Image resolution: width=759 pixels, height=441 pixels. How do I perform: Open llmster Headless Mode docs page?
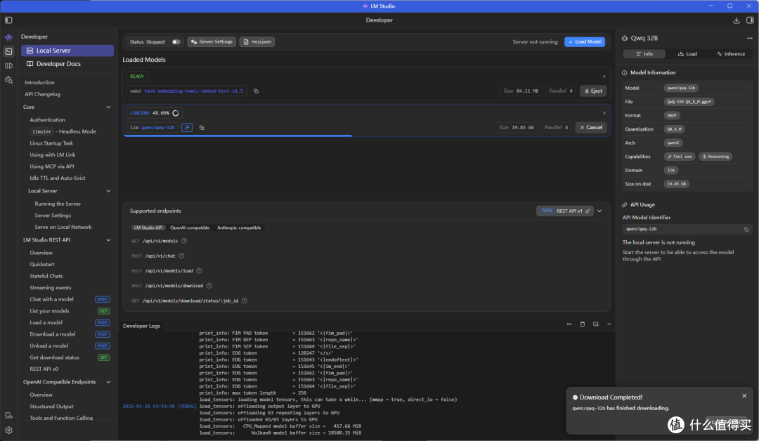pos(63,131)
